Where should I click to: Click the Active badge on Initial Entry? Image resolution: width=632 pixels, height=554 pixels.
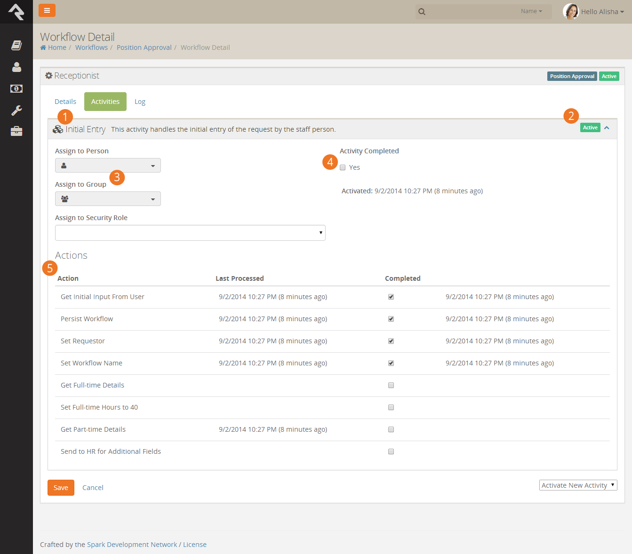coord(590,127)
